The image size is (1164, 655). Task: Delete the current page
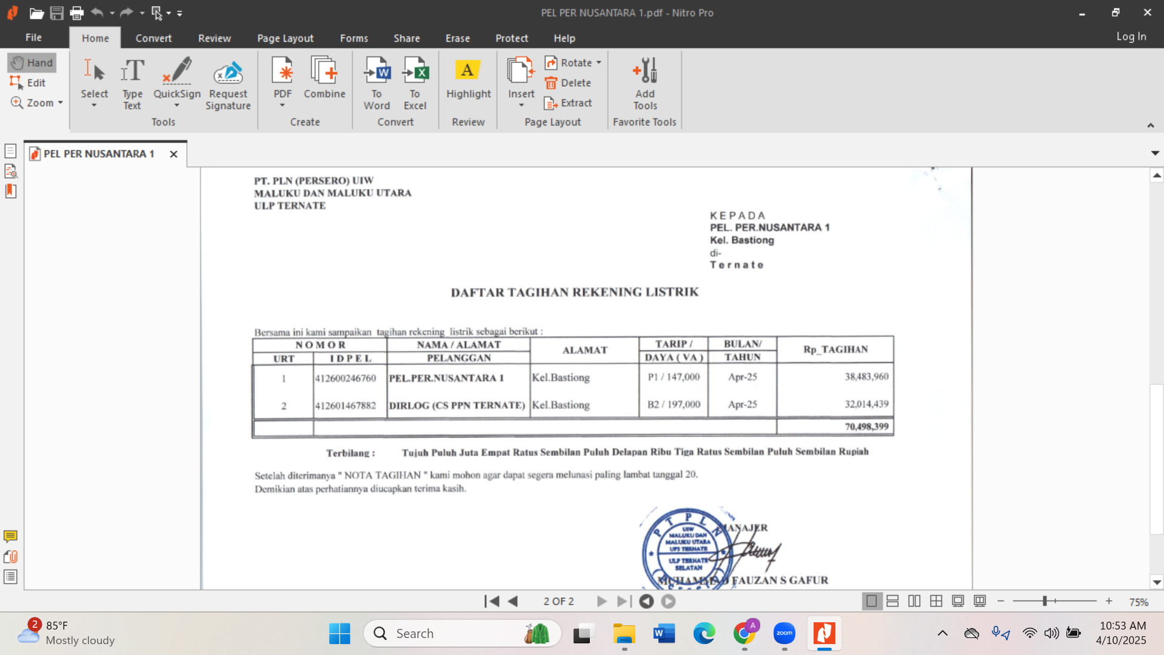click(x=568, y=82)
